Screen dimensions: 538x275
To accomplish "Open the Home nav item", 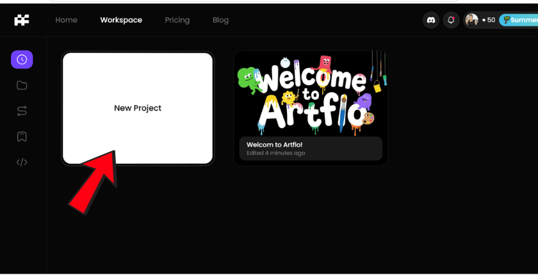I will pyautogui.click(x=66, y=20).
